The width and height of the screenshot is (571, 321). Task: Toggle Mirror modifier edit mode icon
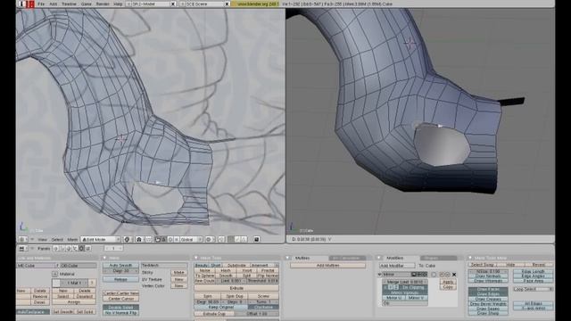point(425,274)
